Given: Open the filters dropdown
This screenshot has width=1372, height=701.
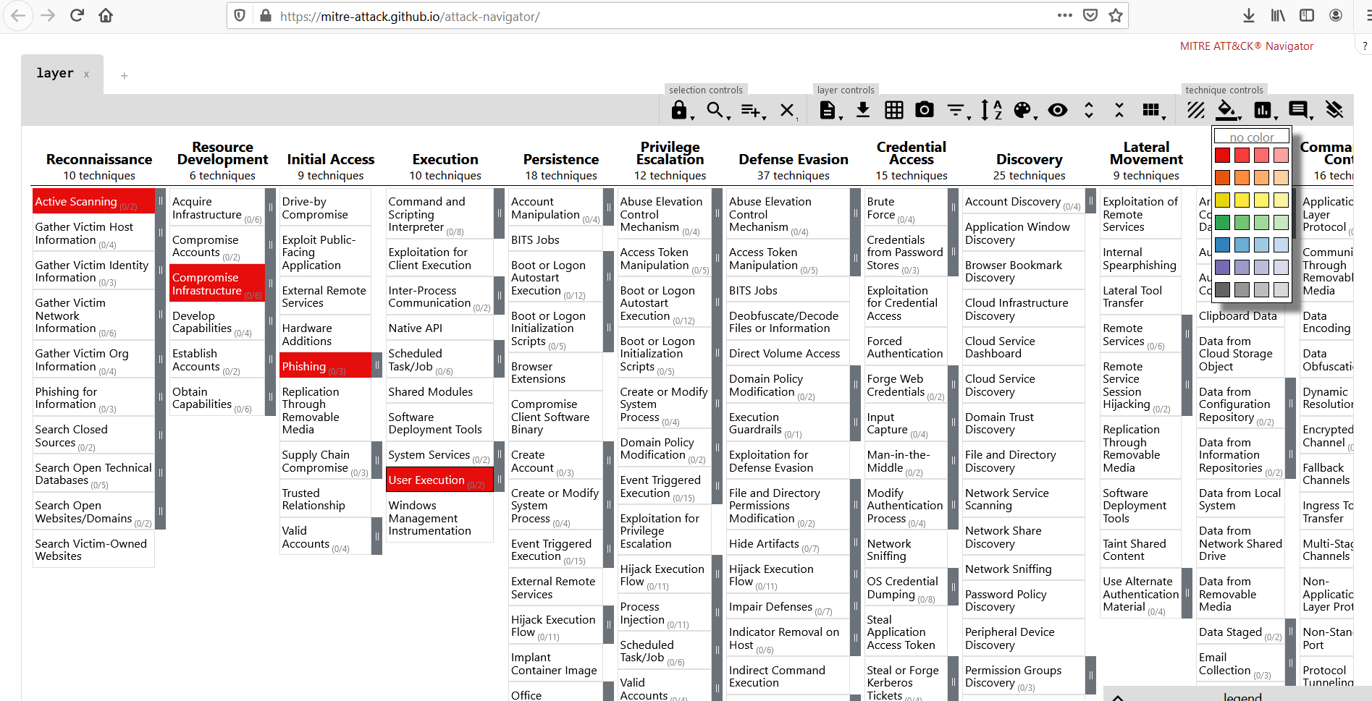Looking at the screenshot, I should point(956,110).
